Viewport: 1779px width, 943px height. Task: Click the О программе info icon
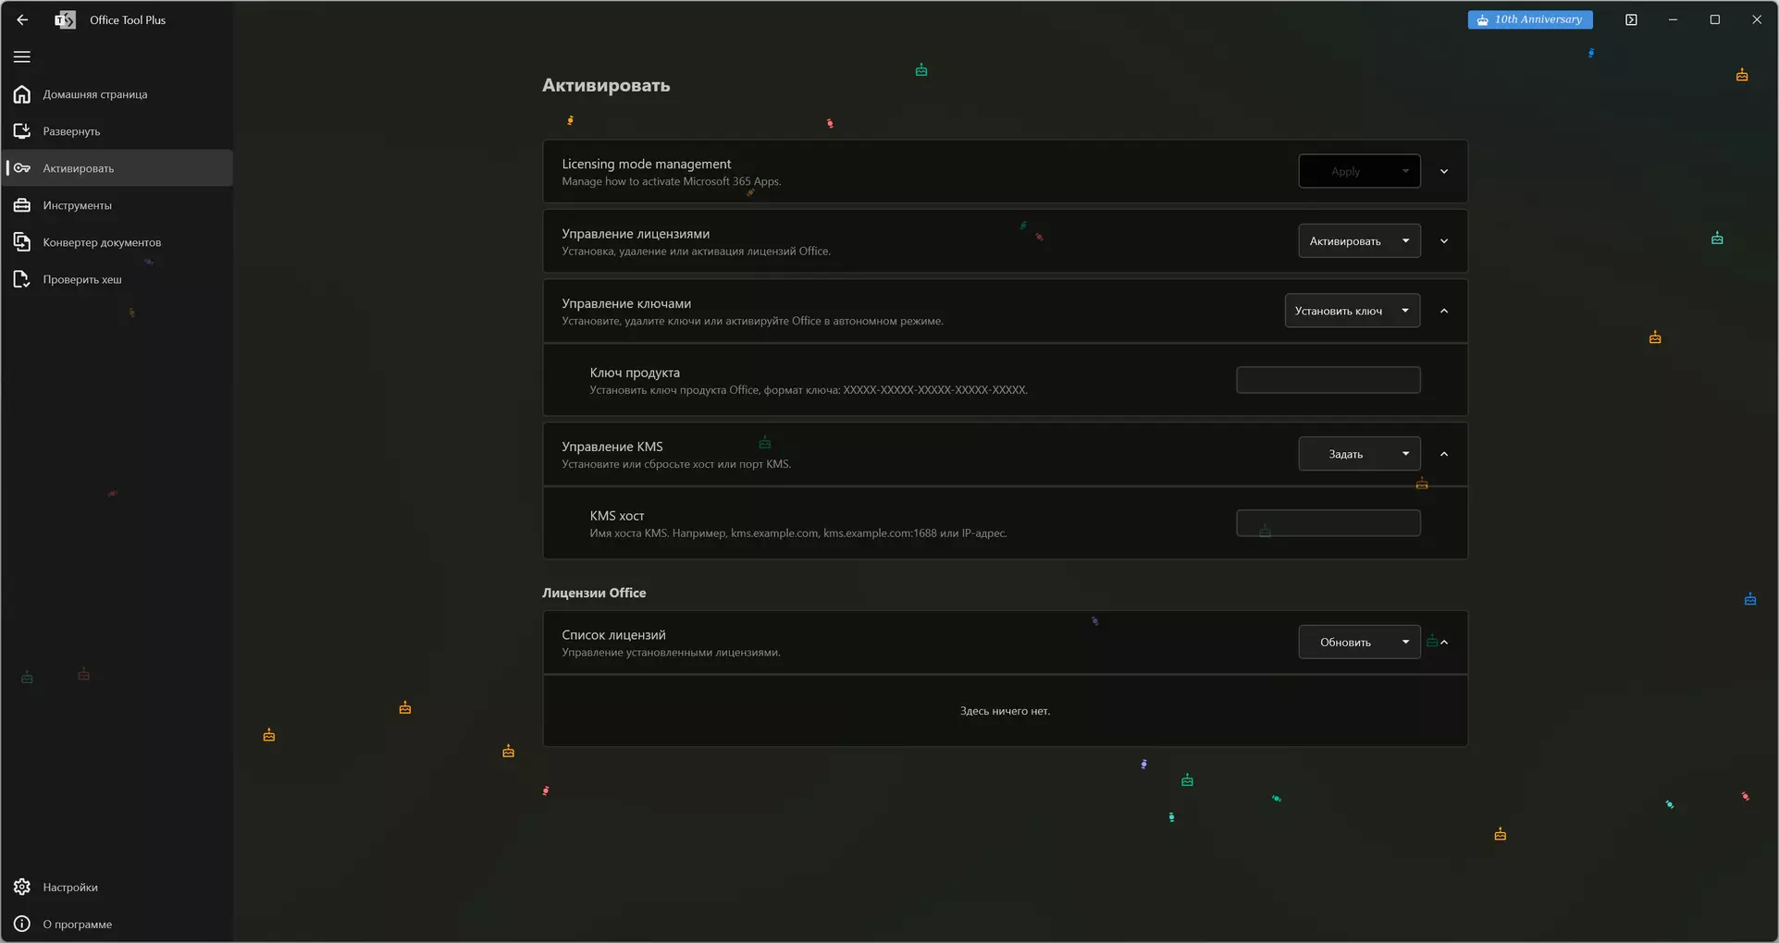point(22,924)
